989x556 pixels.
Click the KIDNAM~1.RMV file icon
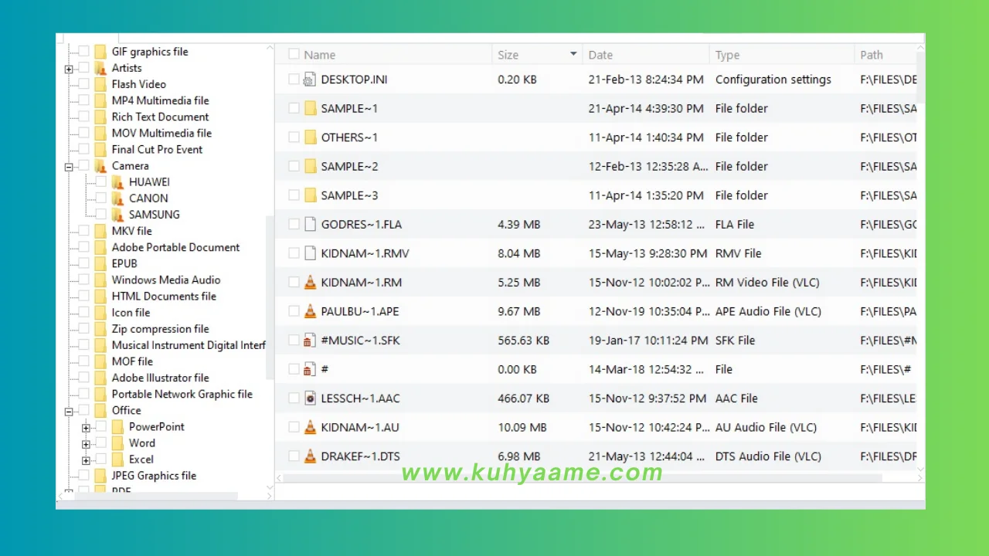[310, 253]
